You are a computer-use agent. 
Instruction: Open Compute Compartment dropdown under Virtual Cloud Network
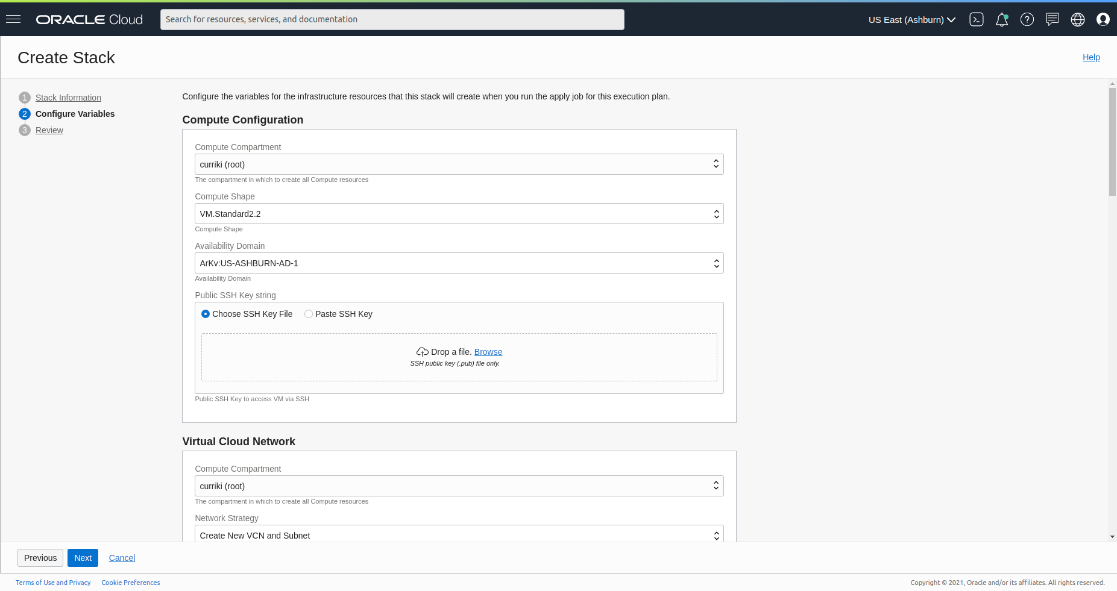point(459,486)
